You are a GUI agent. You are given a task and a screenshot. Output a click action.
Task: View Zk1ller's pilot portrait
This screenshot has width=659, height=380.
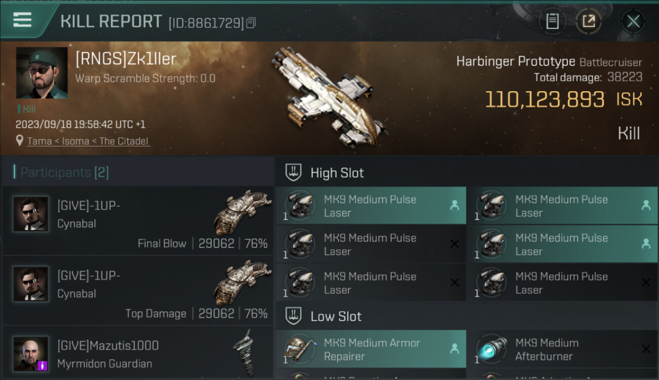click(x=42, y=73)
